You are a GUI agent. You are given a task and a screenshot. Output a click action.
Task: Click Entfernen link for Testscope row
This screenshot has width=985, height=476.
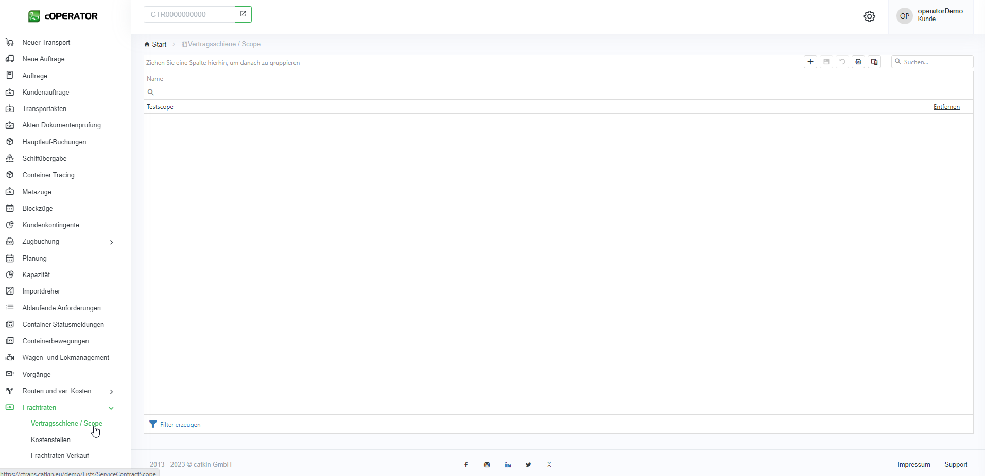coord(946,107)
